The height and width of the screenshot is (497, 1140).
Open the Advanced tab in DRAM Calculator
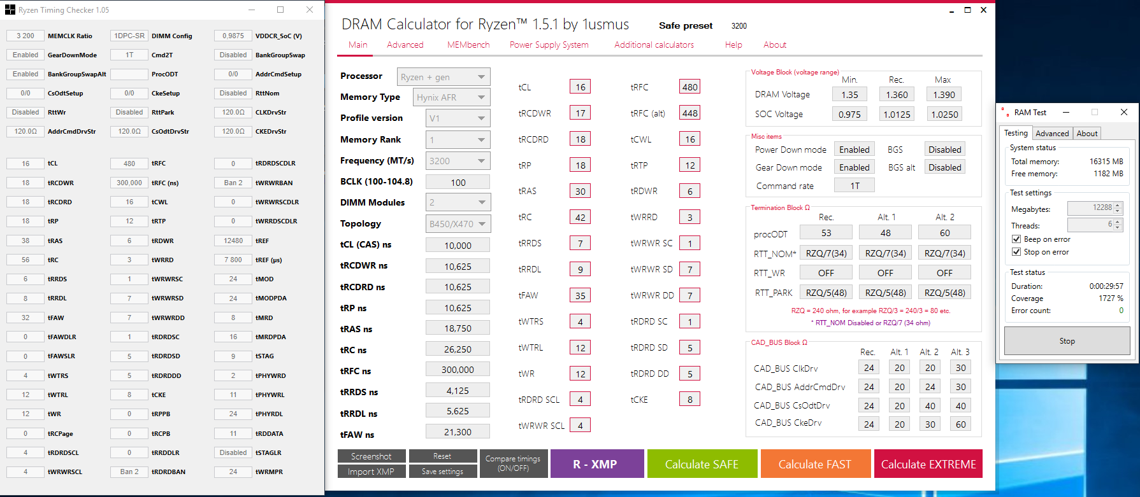pos(405,45)
